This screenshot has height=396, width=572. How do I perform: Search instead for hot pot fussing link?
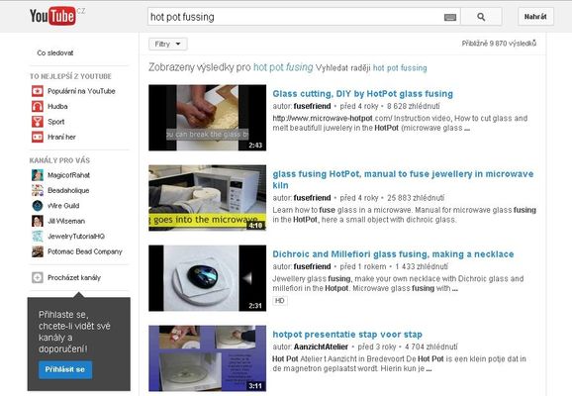tap(400, 68)
